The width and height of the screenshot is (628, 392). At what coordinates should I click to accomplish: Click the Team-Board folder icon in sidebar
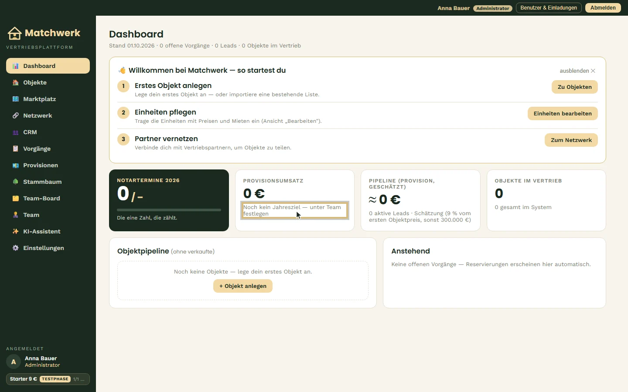16,198
